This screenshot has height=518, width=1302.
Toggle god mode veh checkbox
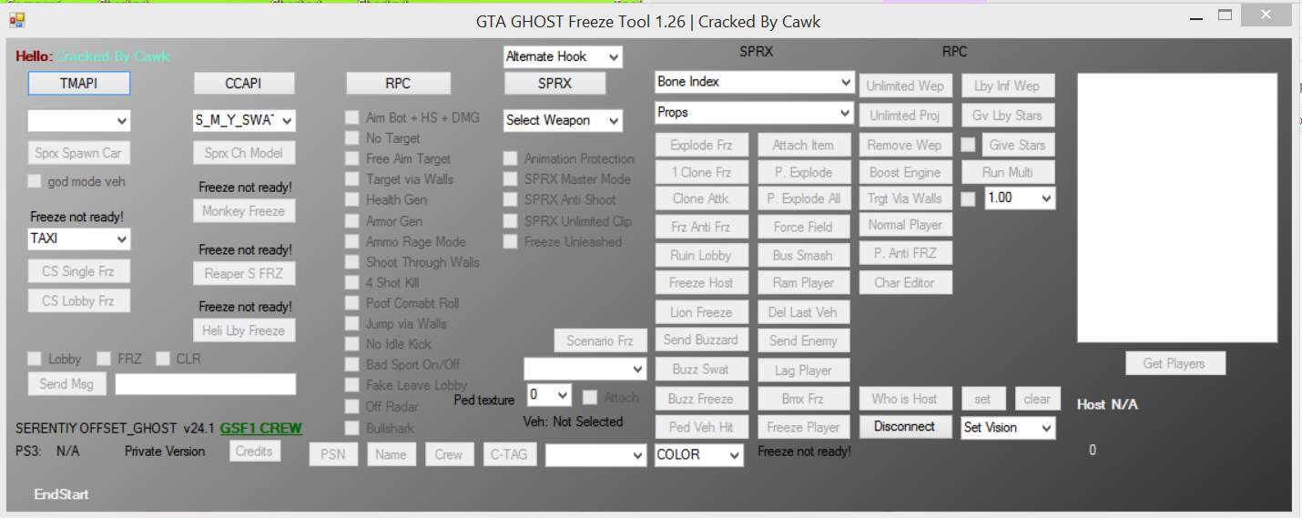35,181
